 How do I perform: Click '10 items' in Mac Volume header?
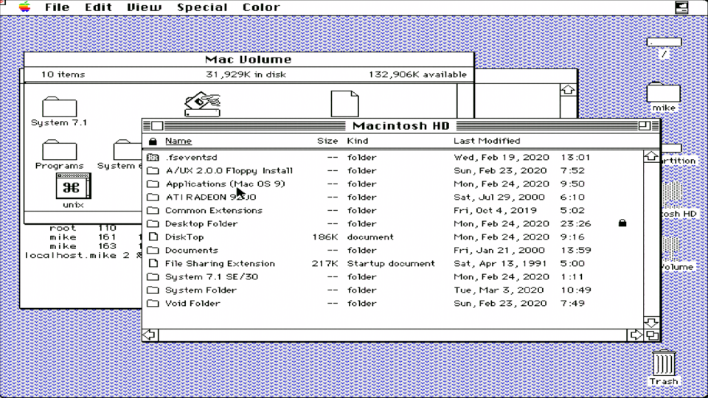coord(63,74)
